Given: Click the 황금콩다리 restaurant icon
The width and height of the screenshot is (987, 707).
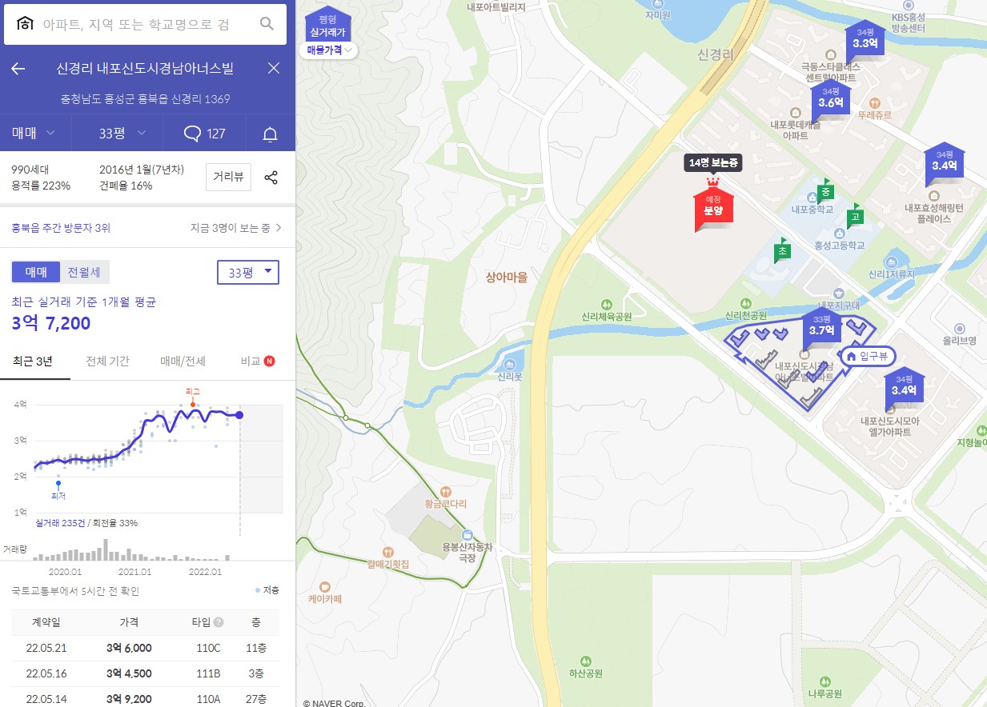Looking at the screenshot, I should click(445, 491).
